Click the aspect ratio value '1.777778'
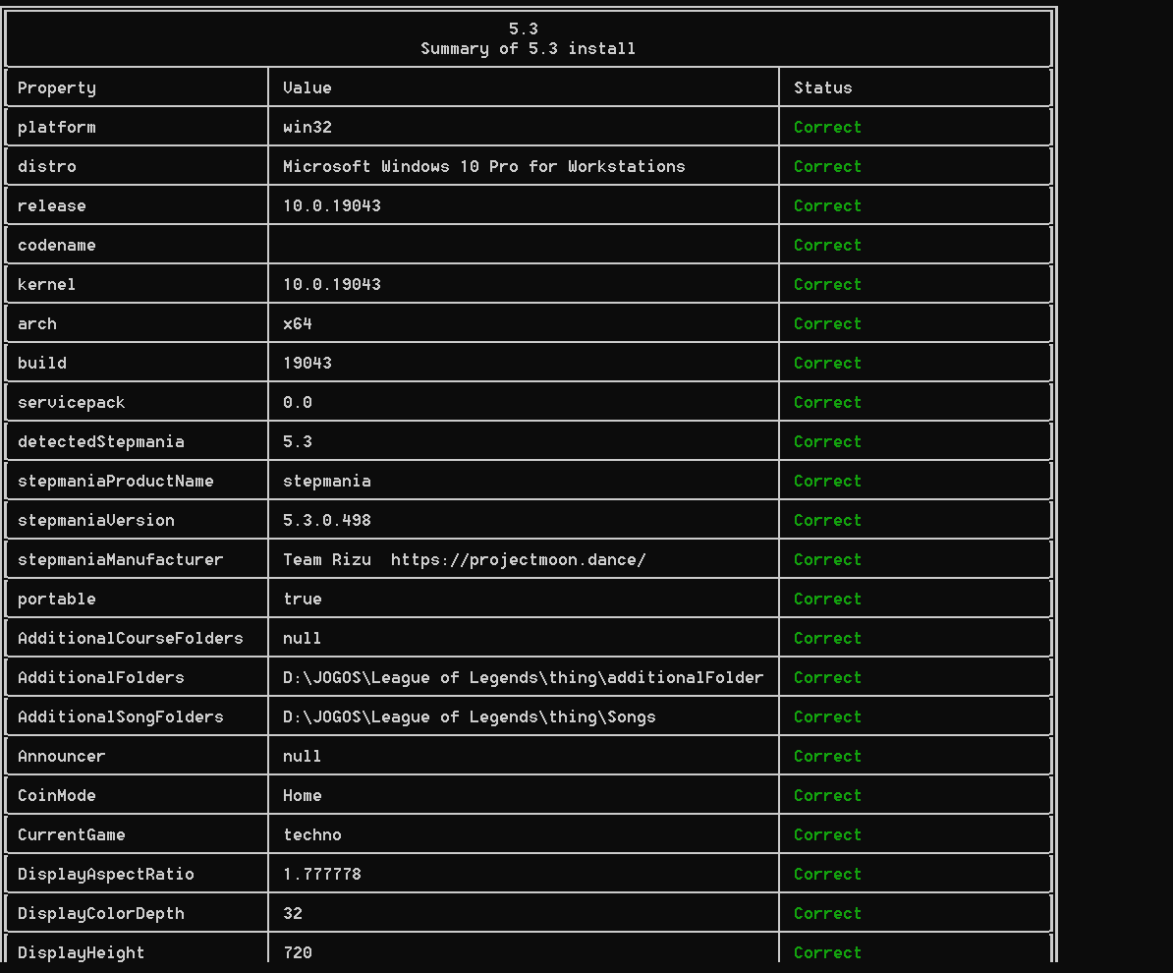 [322, 874]
